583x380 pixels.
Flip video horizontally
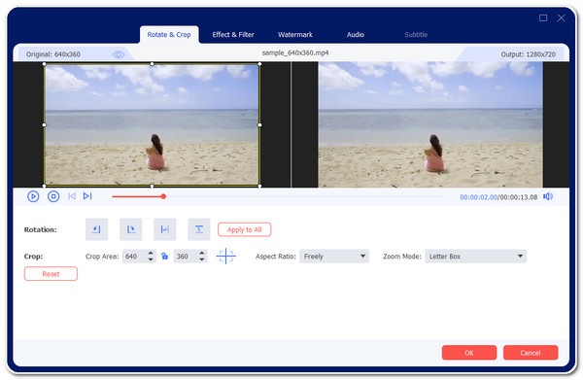pyautogui.click(x=165, y=229)
